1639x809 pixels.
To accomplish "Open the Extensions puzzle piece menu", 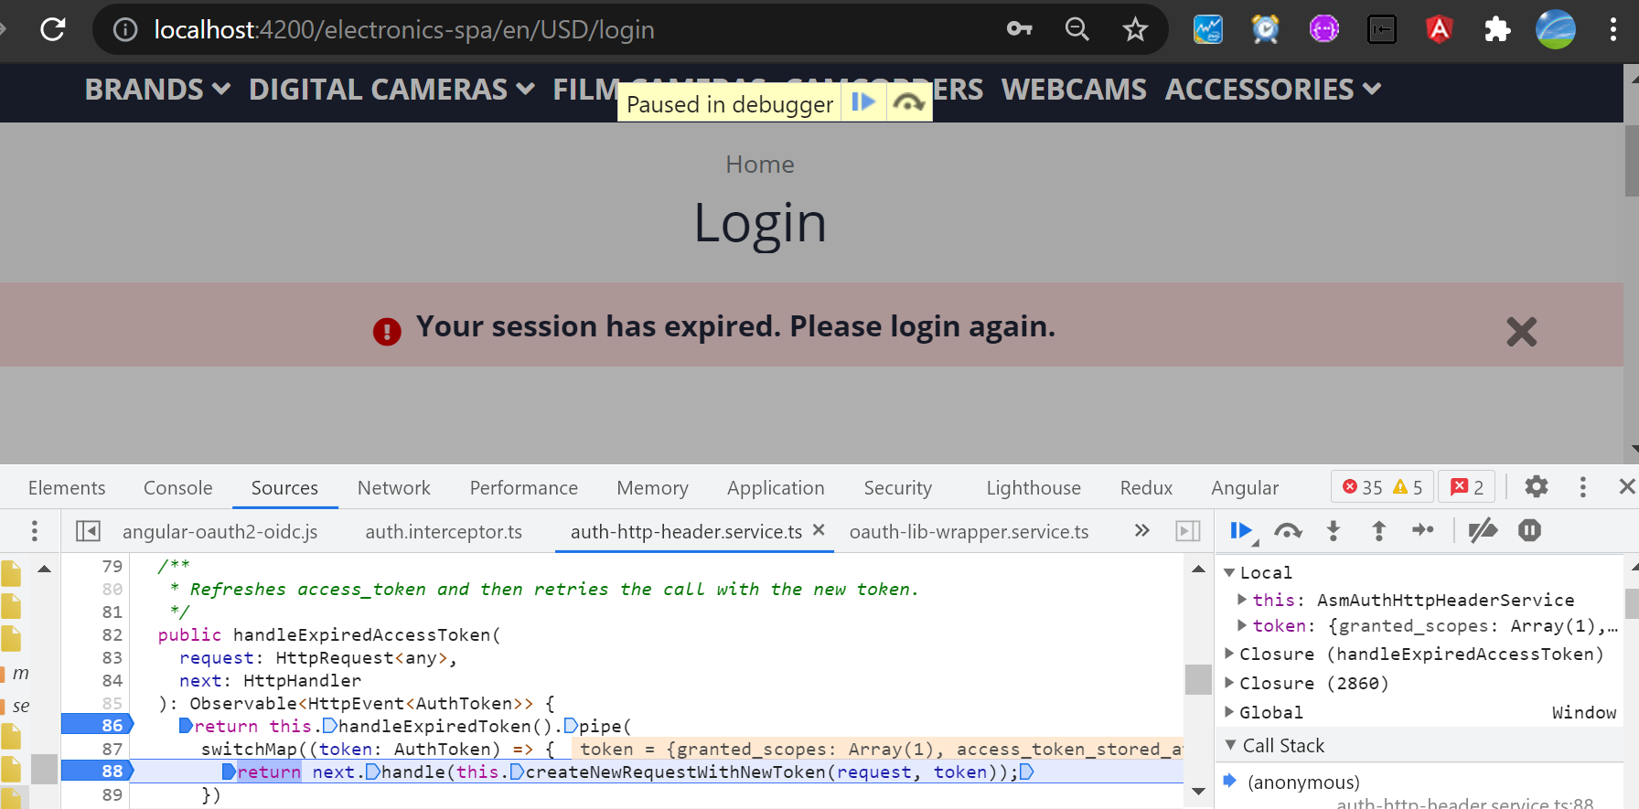I will pyautogui.click(x=1497, y=29).
